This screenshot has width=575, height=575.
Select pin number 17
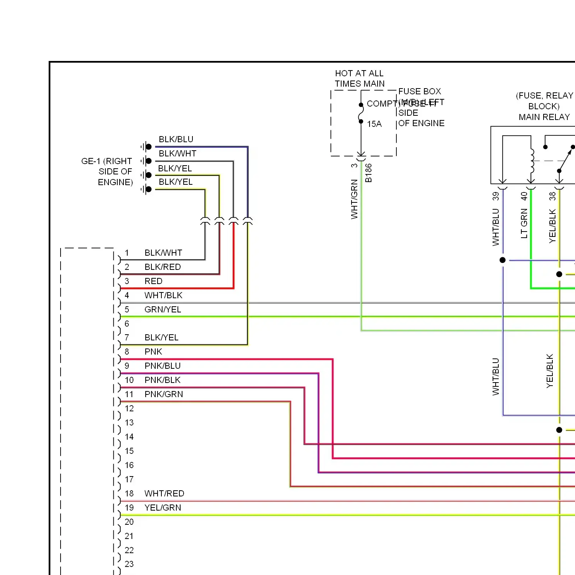(129, 479)
